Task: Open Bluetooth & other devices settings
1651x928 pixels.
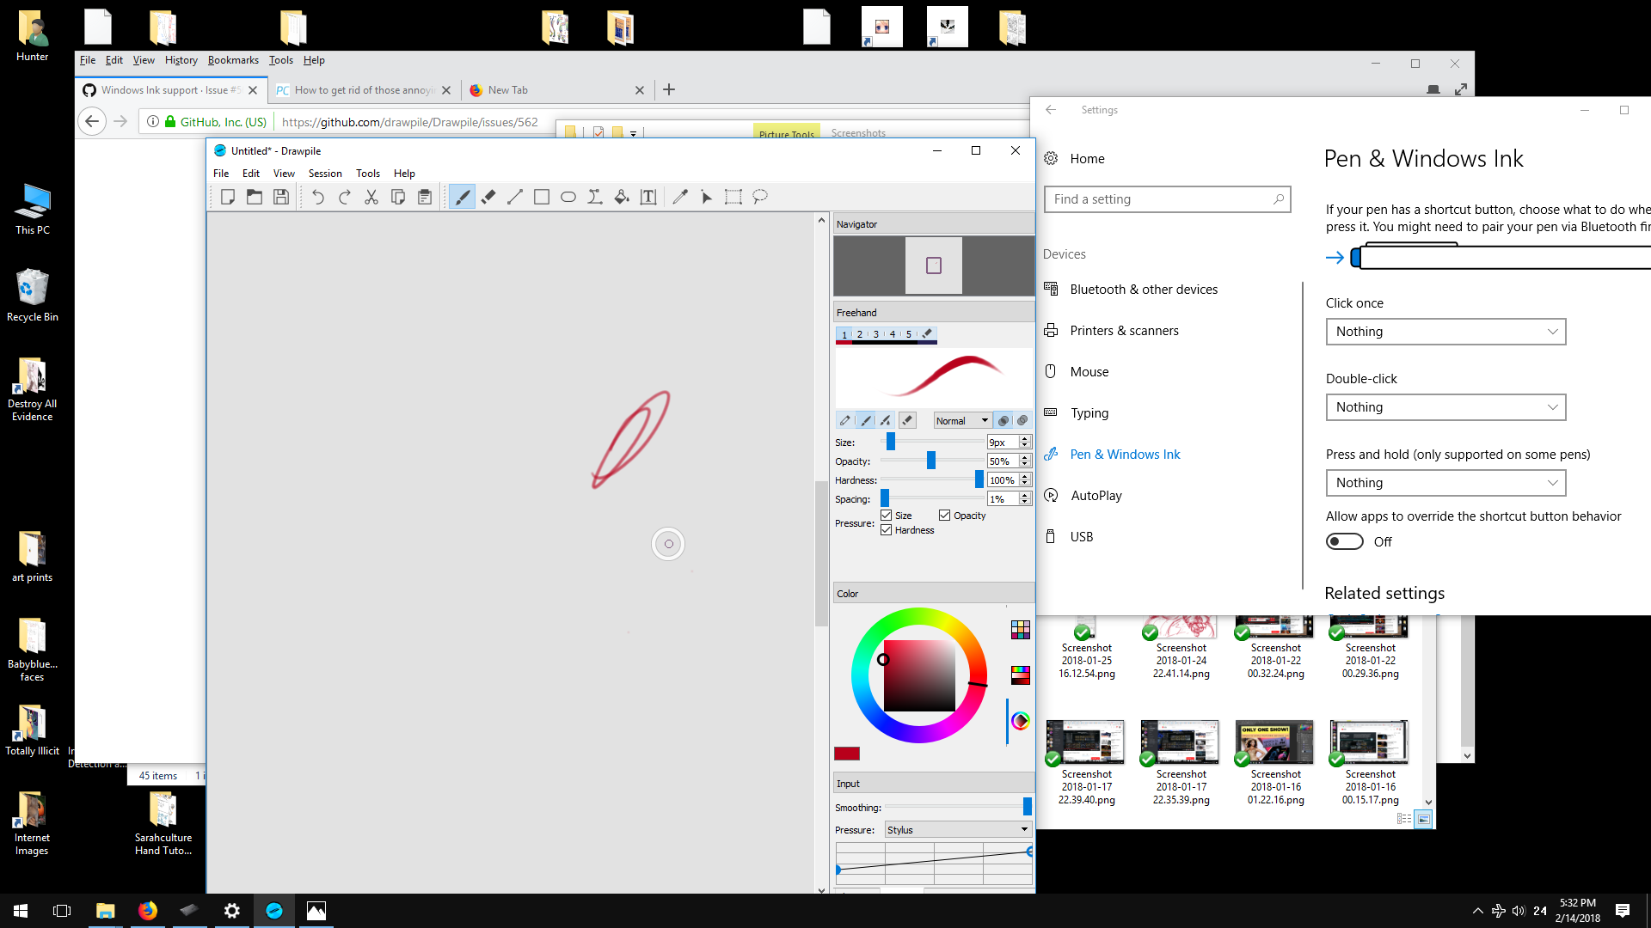Action: pyautogui.click(x=1144, y=289)
